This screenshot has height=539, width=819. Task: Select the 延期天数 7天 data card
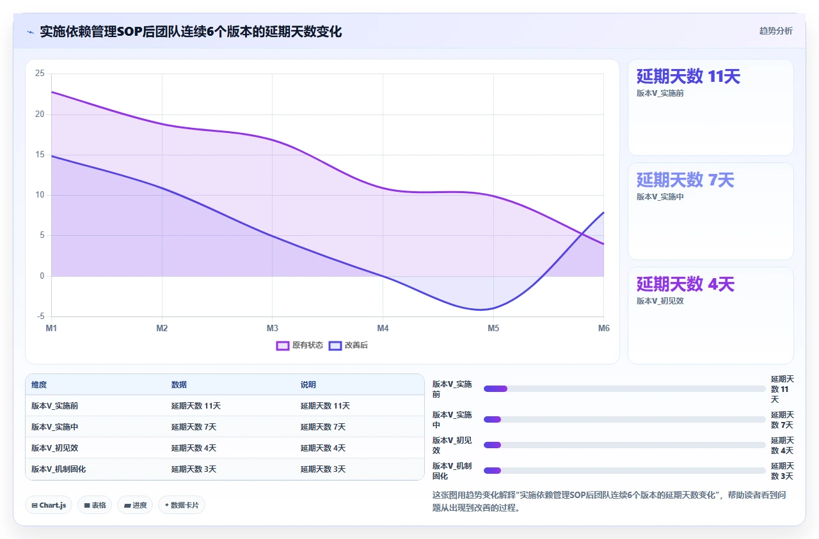[710, 211]
